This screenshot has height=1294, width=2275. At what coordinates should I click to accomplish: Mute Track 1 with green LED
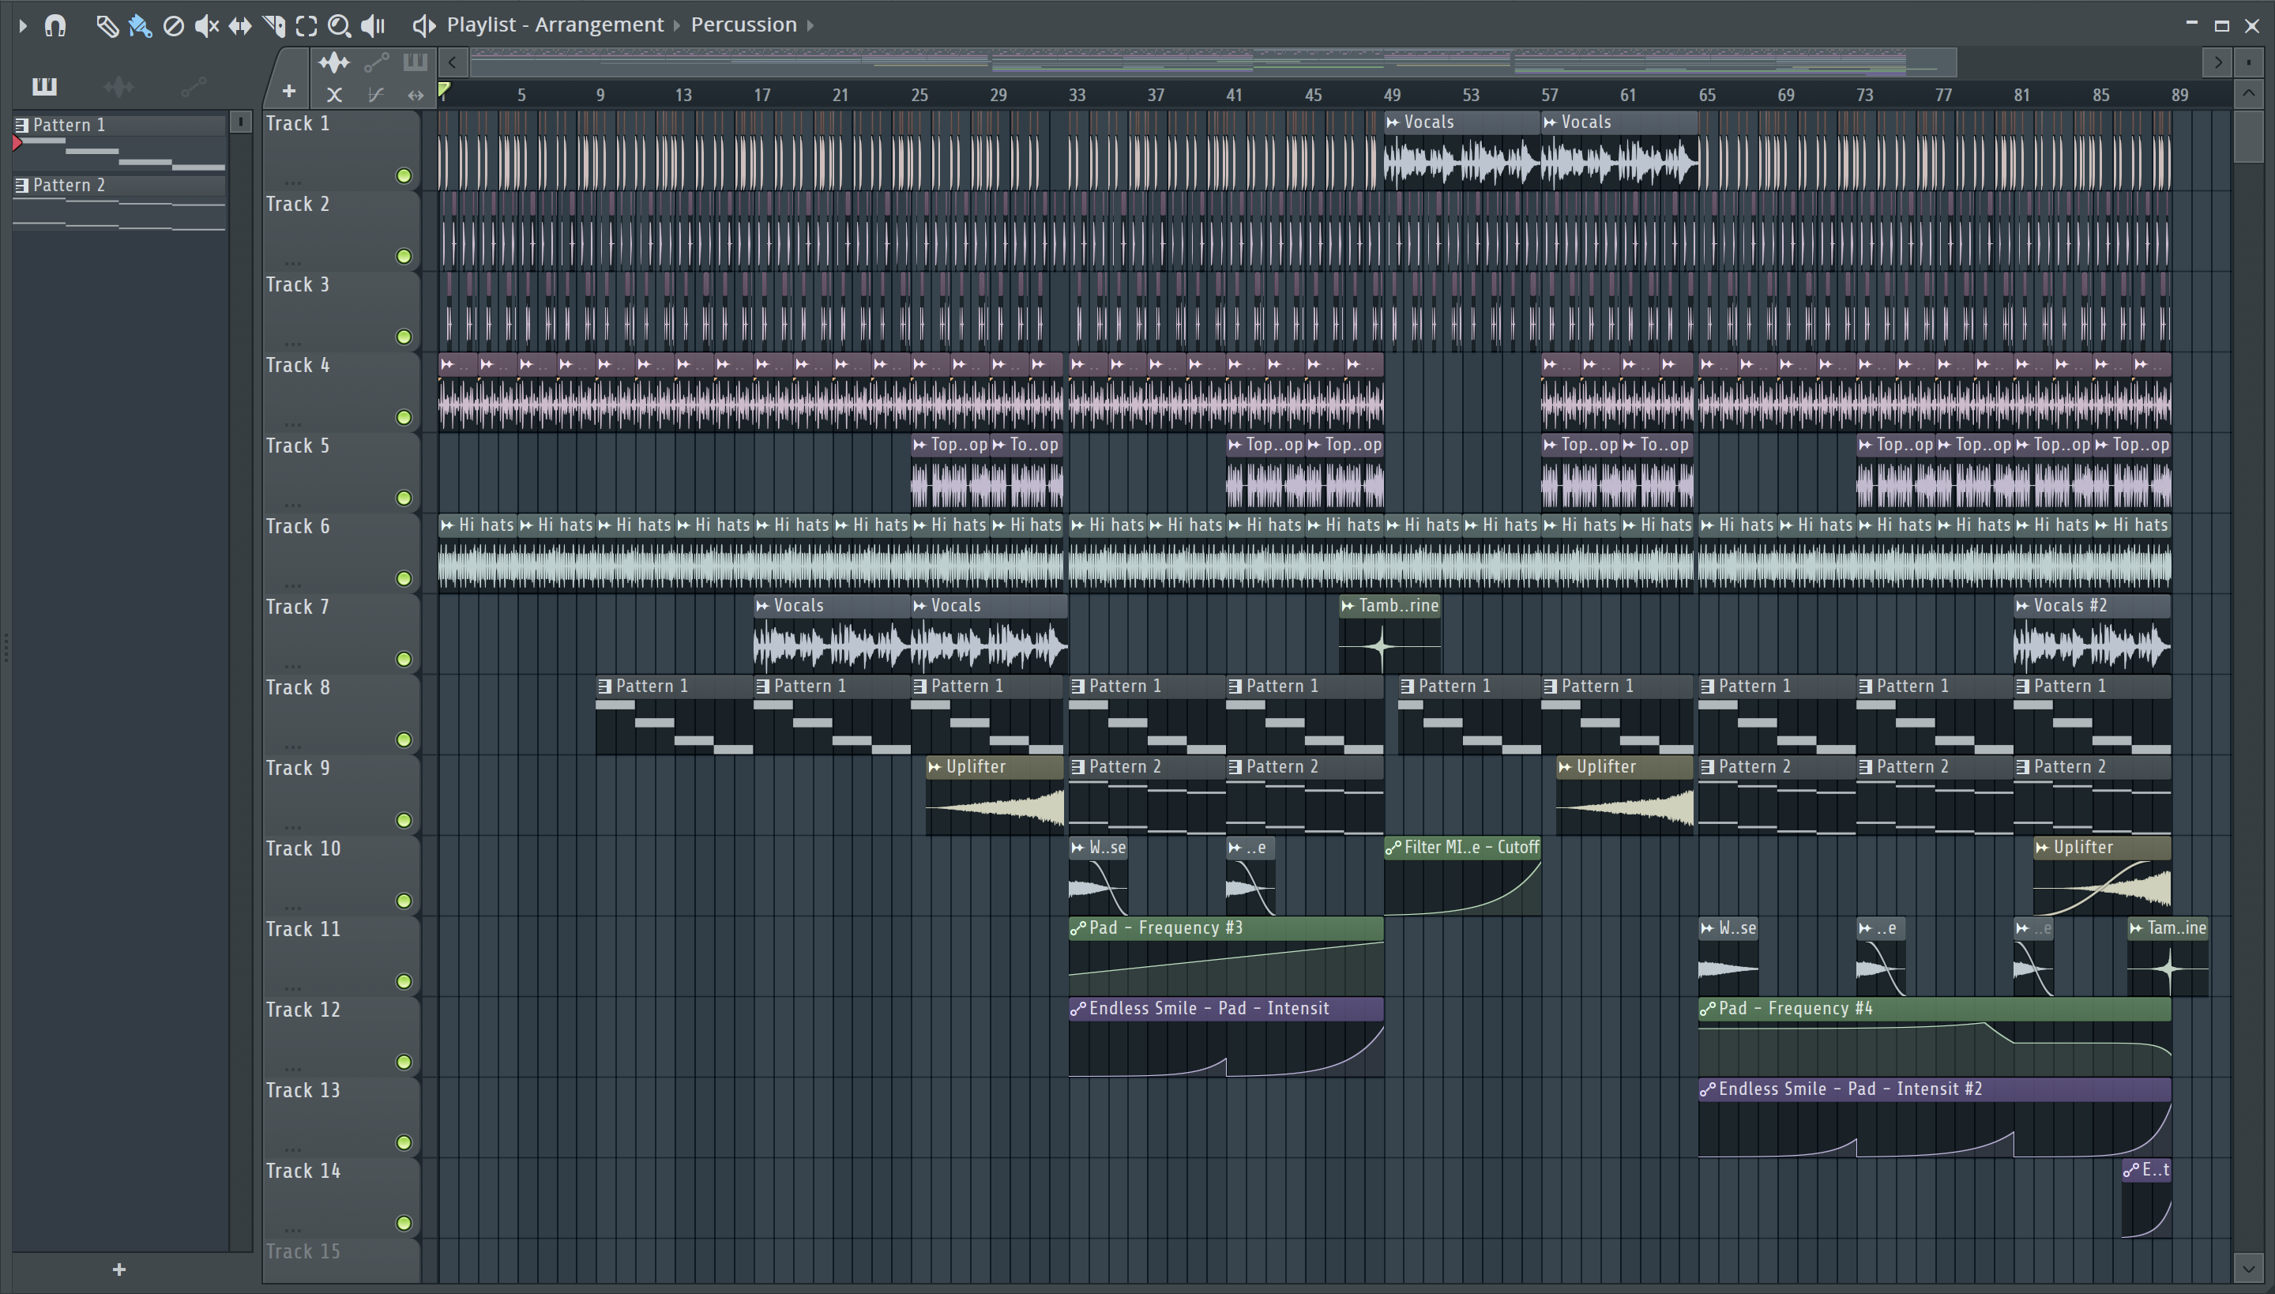(x=404, y=176)
